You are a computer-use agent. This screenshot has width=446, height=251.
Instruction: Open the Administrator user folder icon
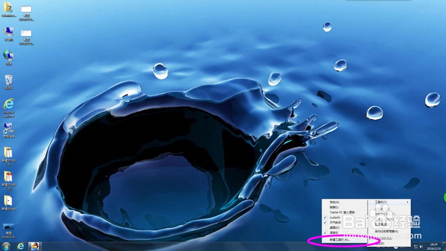coord(8,10)
